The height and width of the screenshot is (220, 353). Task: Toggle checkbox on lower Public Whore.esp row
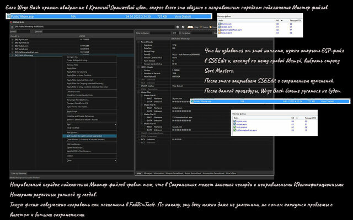tap(192, 102)
